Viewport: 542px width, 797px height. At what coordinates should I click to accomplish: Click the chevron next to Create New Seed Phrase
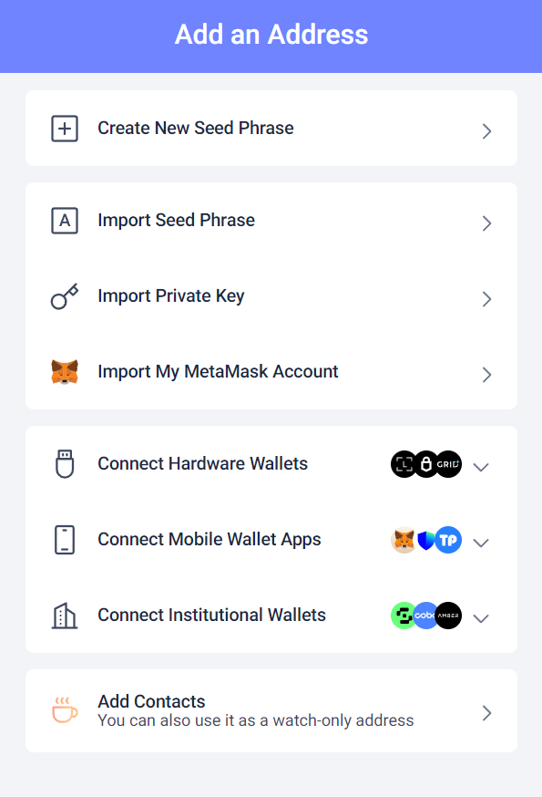click(x=486, y=131)
